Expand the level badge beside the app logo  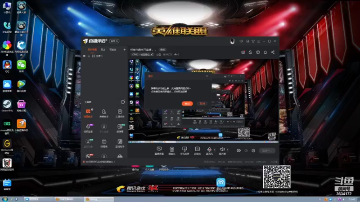114,41
